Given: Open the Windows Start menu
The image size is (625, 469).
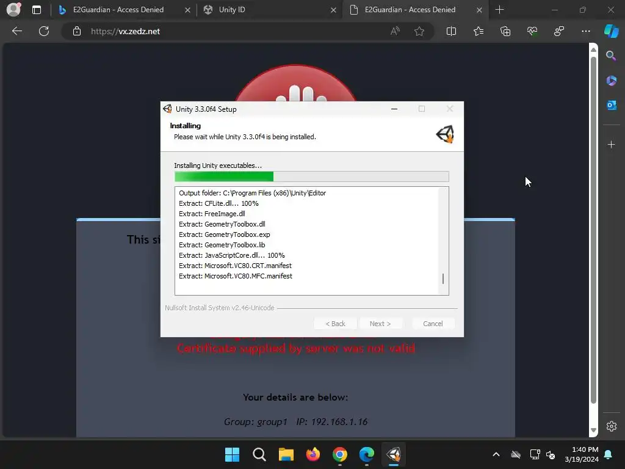Looking at the screenshot, I should point(232,454).
